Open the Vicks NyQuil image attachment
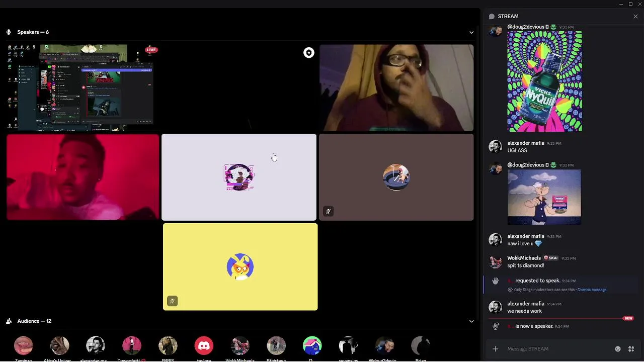This screenshot has width=644, height=362. coord(545,81)
